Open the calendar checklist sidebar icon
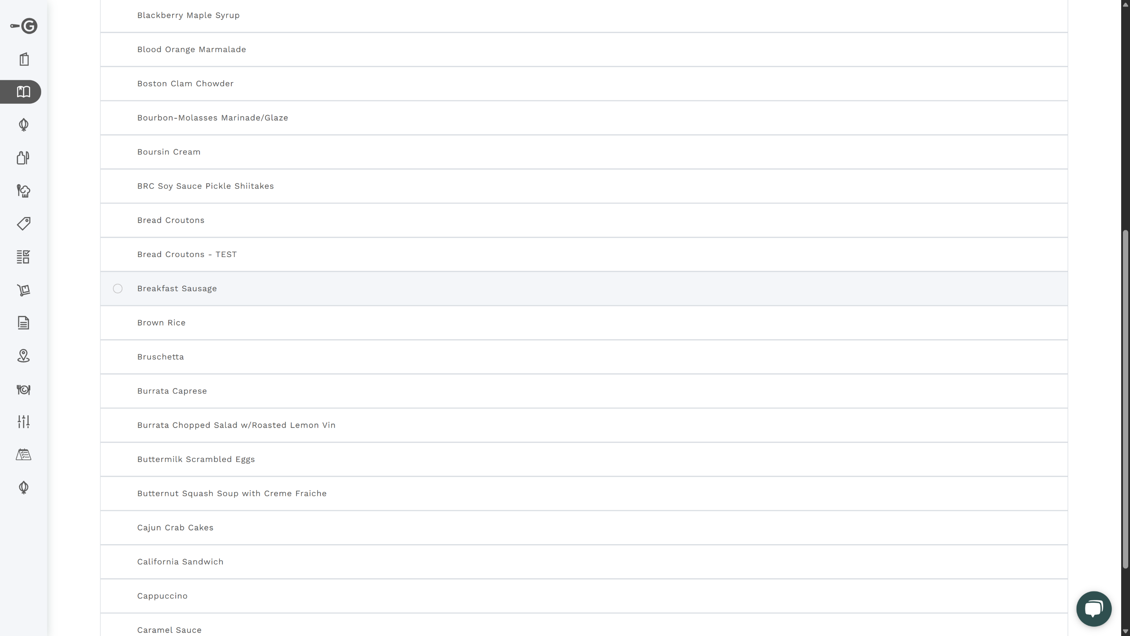 point(23,454)
